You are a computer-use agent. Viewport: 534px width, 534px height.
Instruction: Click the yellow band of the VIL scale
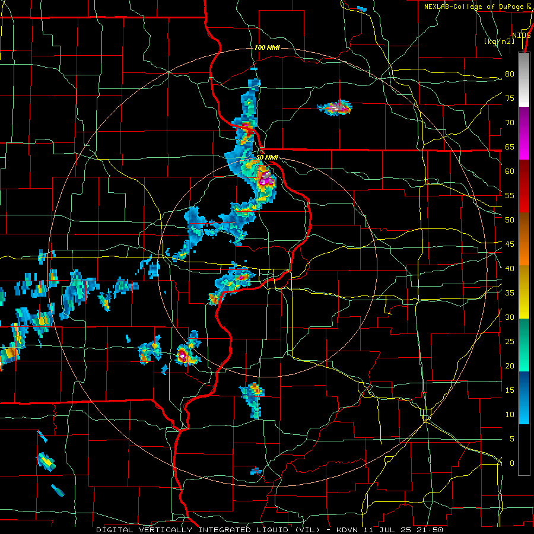524,292
